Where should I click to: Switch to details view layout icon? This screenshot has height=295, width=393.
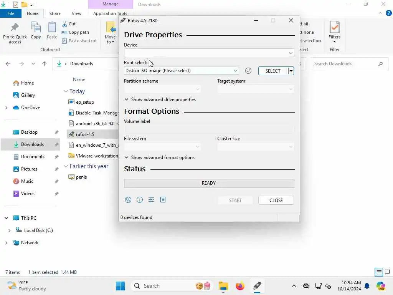pyautogui.click(x=379, y=272)
